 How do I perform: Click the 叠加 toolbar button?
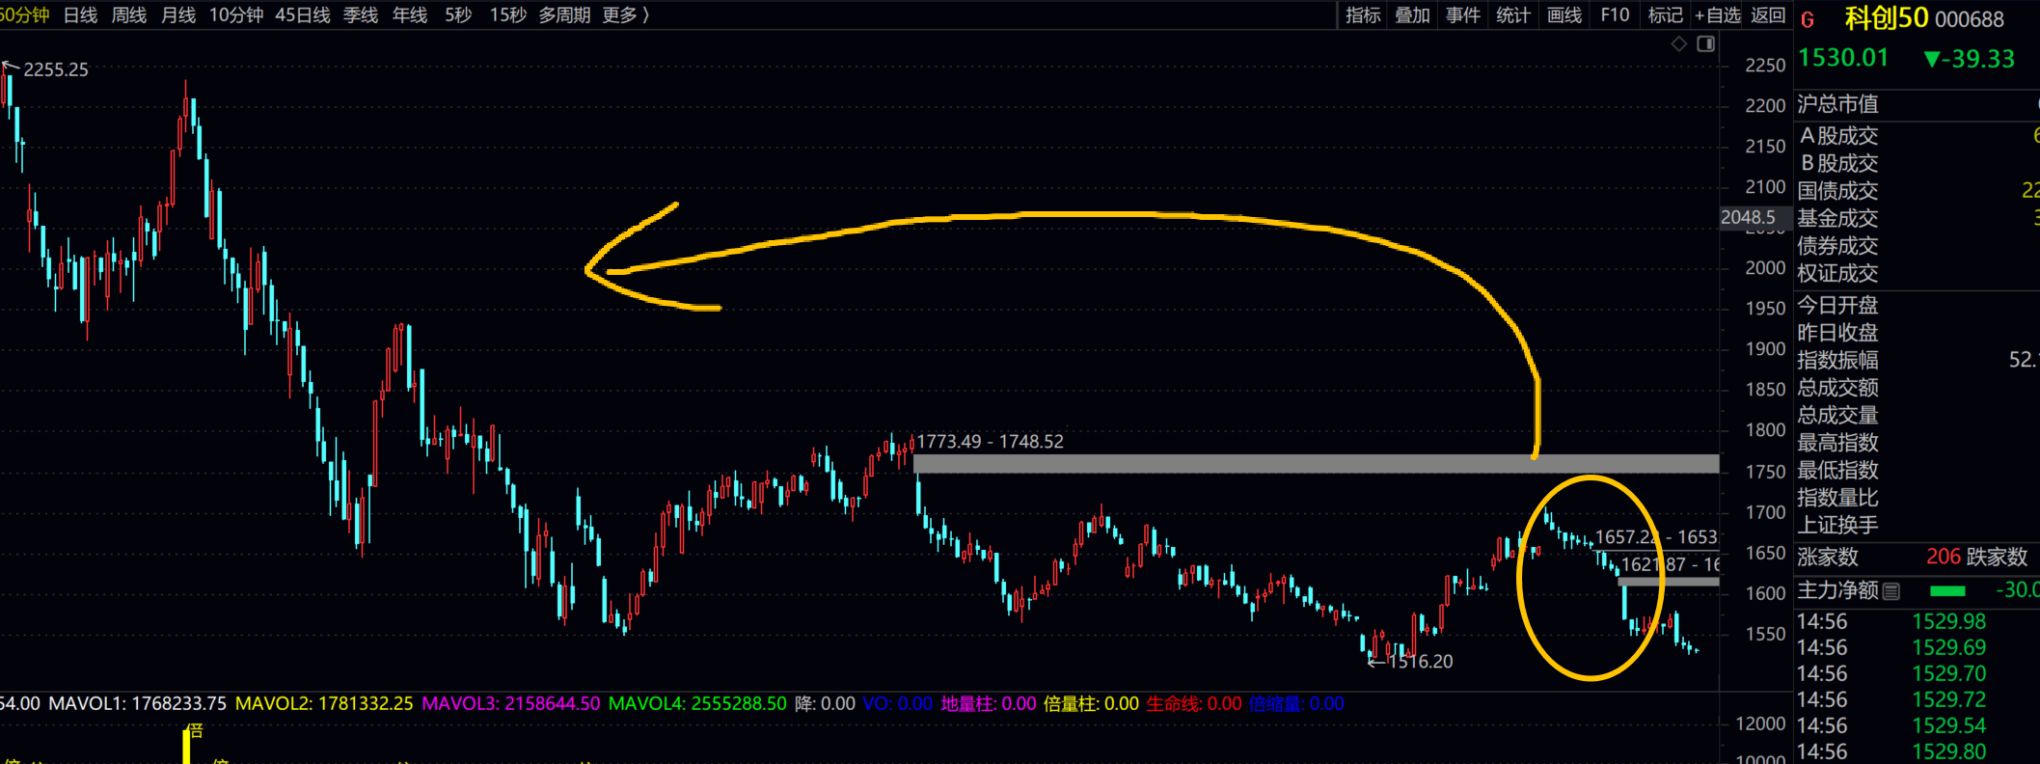(1412, 15)
